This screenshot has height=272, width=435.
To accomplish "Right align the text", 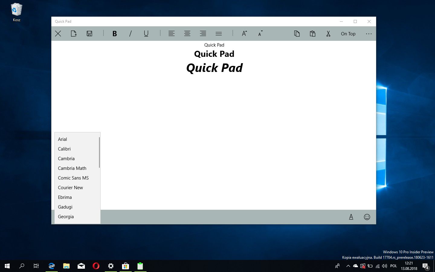I will (x=203, y=34).
